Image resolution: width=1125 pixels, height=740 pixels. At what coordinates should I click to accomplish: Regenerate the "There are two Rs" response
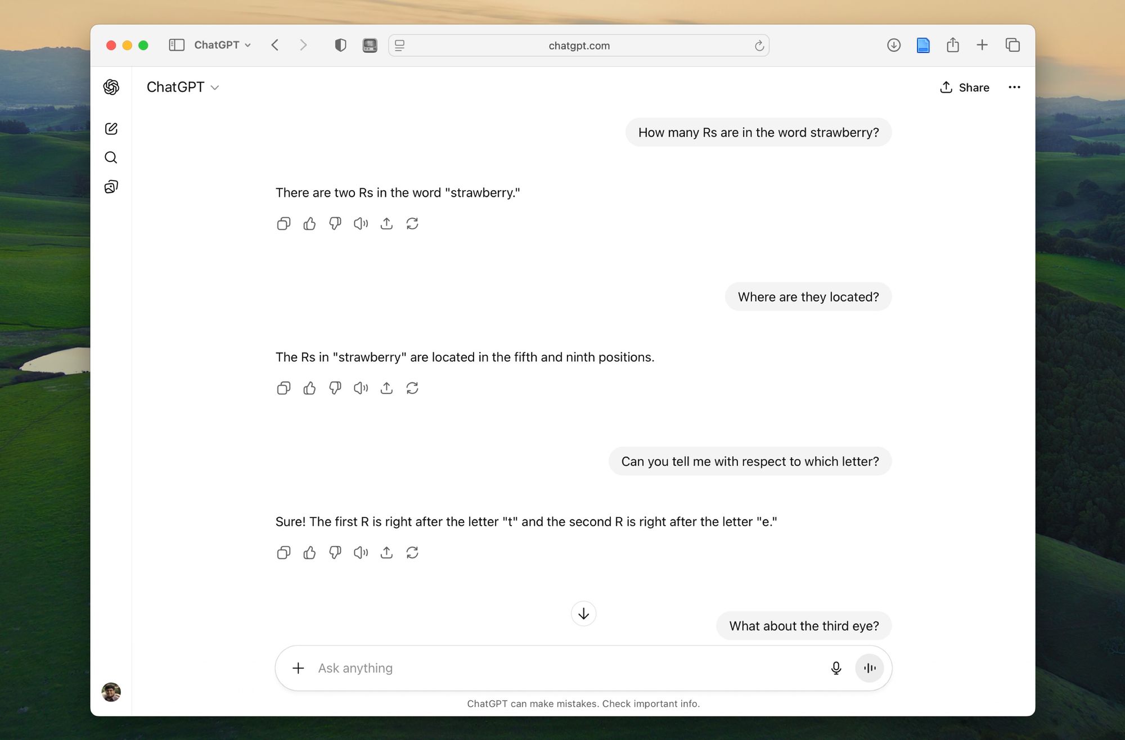tap(412, 224)
